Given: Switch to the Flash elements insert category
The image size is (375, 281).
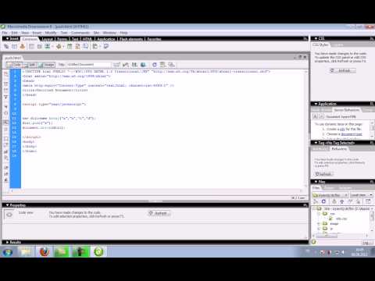Looking at the screenshot, I should 131,39.
